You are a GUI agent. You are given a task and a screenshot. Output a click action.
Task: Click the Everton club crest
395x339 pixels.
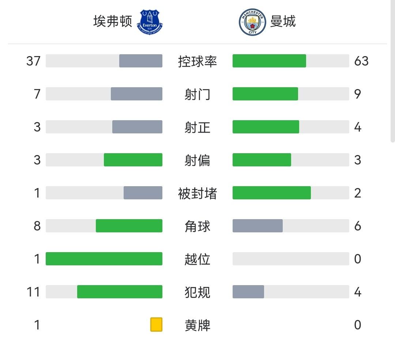point(150,22)
